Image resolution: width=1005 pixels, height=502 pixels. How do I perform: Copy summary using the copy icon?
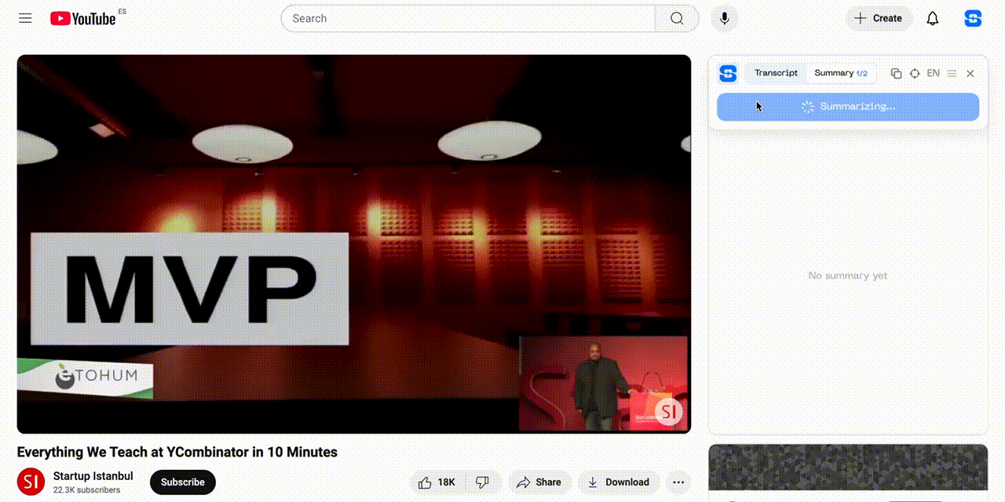[896, 73]
